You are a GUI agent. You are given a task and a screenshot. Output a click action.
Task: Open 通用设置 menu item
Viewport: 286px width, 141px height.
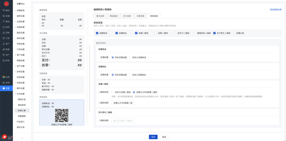pos(21,16)
